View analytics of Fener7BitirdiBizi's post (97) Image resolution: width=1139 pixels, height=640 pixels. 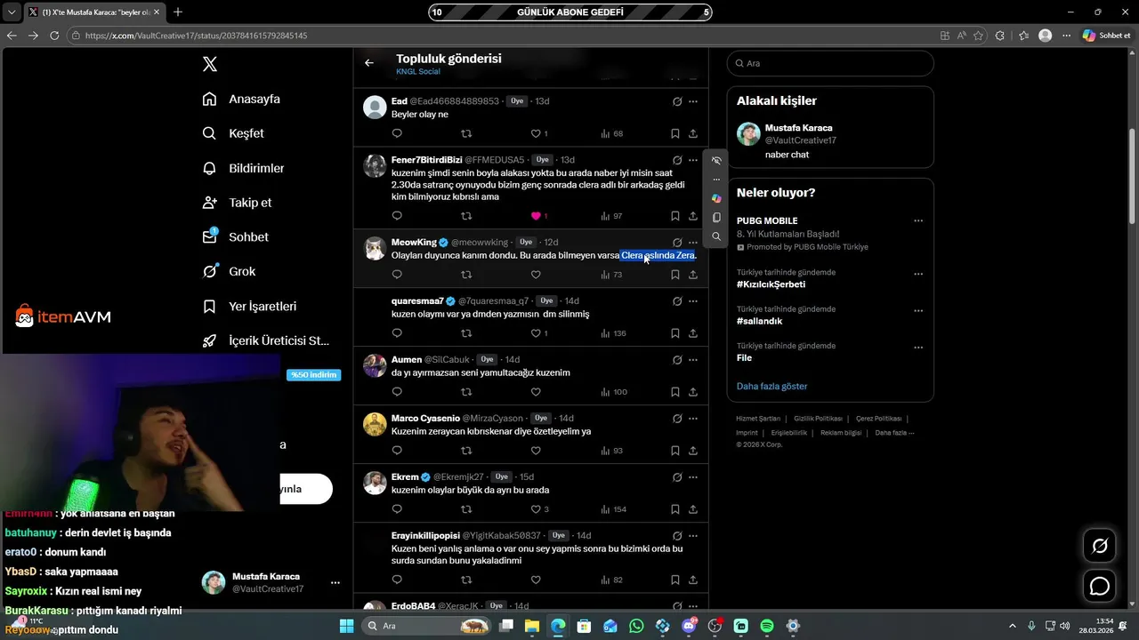point(611,216)
